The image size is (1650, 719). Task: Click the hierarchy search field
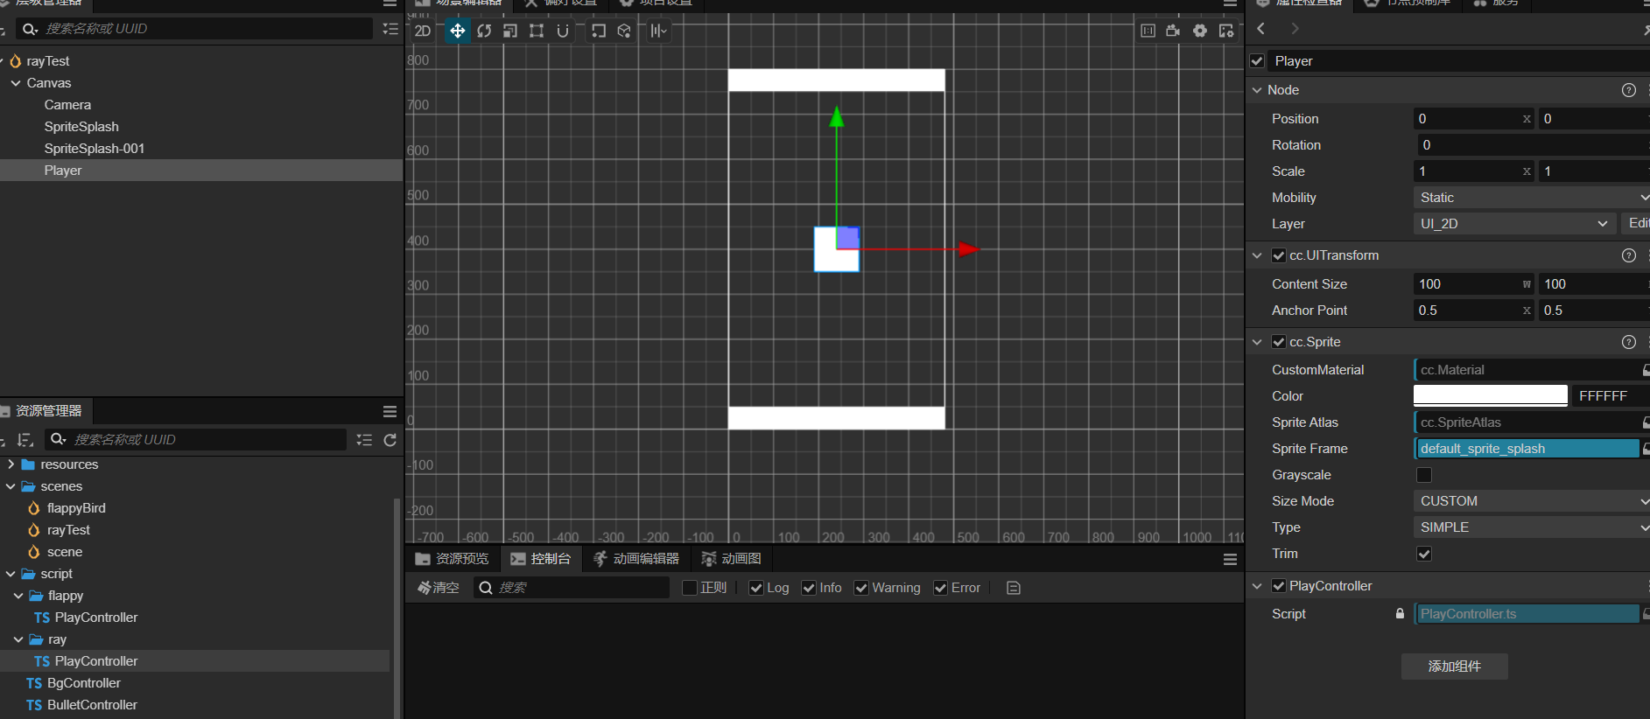point(194,29)
